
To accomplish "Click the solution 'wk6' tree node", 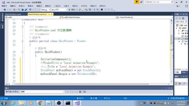I will pos(182,26).
